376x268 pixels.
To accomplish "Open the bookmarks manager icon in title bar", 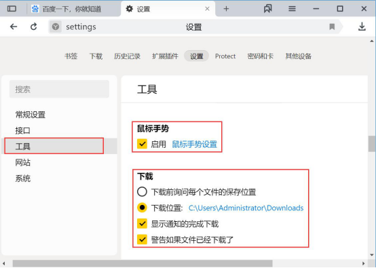I will click(267, 9).
